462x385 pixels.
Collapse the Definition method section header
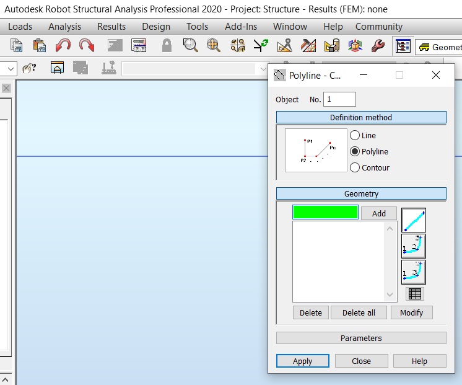click(x=361, y=117)
